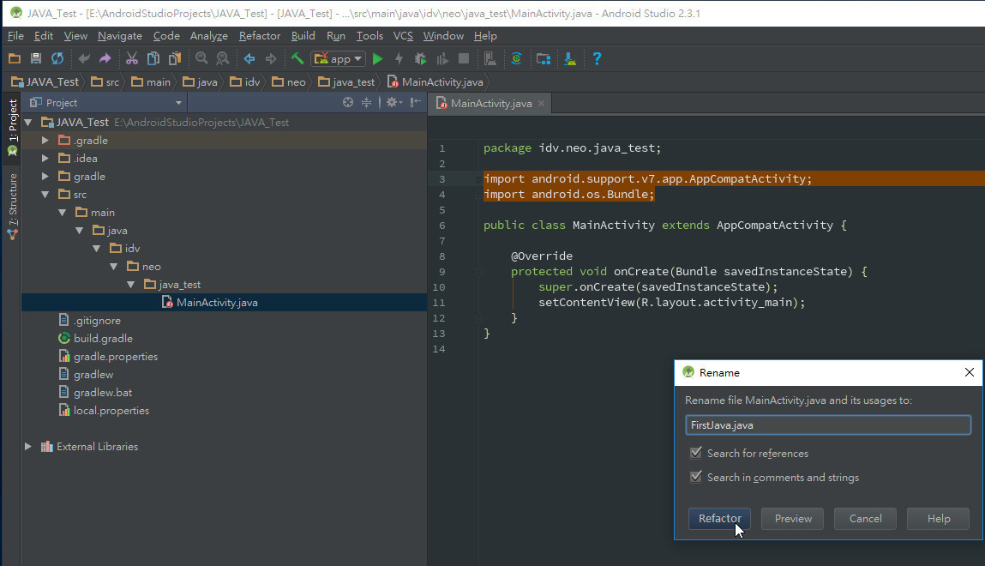The width and height of the screenshot is (985, 566).
Task: Collapse the JAVA_Test root node
Action: coord(28,123)
